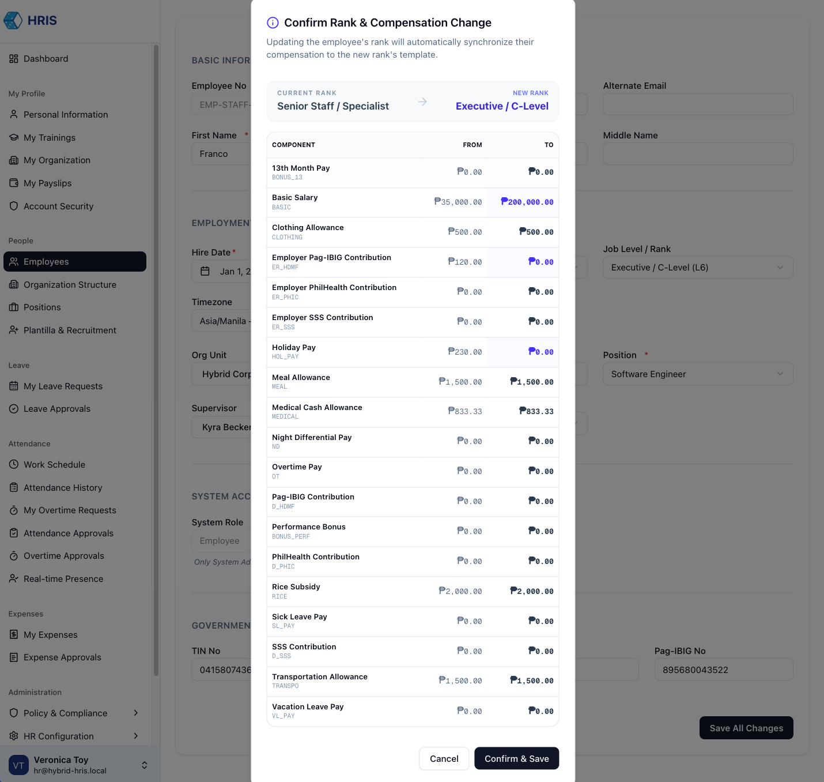Viewport: 824px width, 782px height.
Task: Cancel the rank change dialog
Action: tap(444, 758)
